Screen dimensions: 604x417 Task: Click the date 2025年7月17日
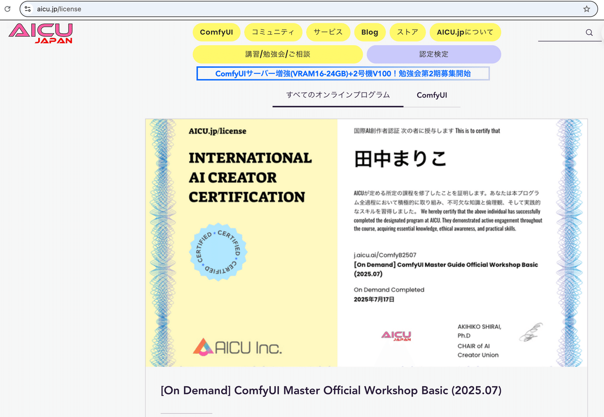coord(374,299)
